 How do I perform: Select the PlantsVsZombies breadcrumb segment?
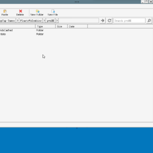tap(31, 21)
